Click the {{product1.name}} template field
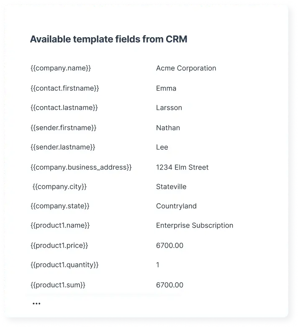298x327 pixels. pyautogui.click(x=60, y=226)
